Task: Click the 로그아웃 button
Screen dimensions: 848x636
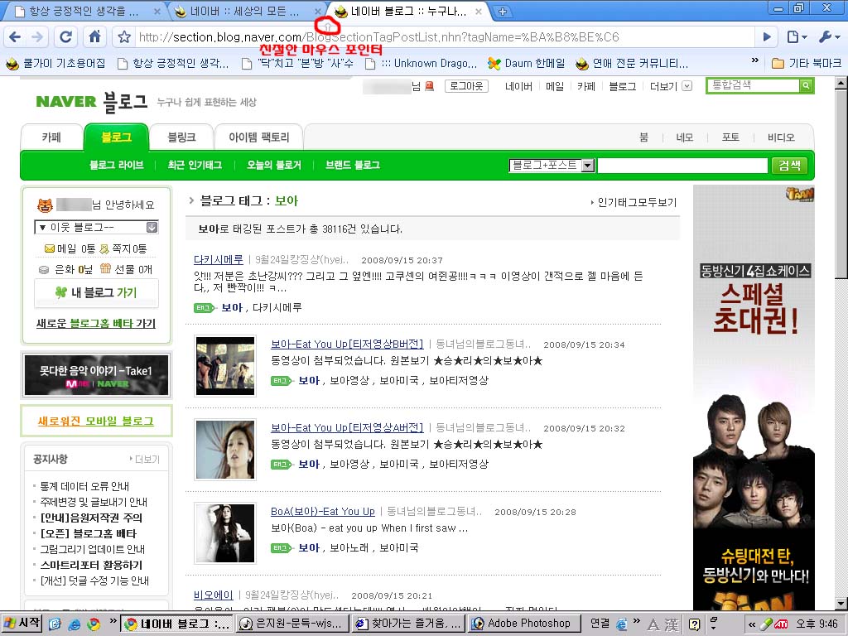Action: [467, 86]
